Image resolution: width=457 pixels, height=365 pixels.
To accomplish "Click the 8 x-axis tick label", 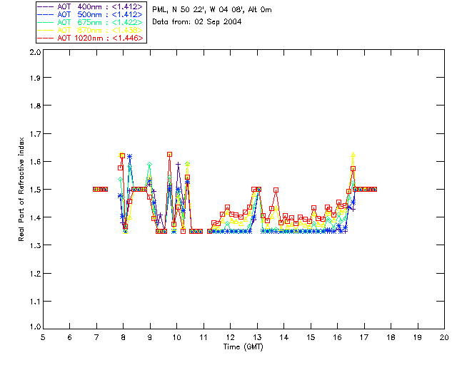I will click(124, 337).
